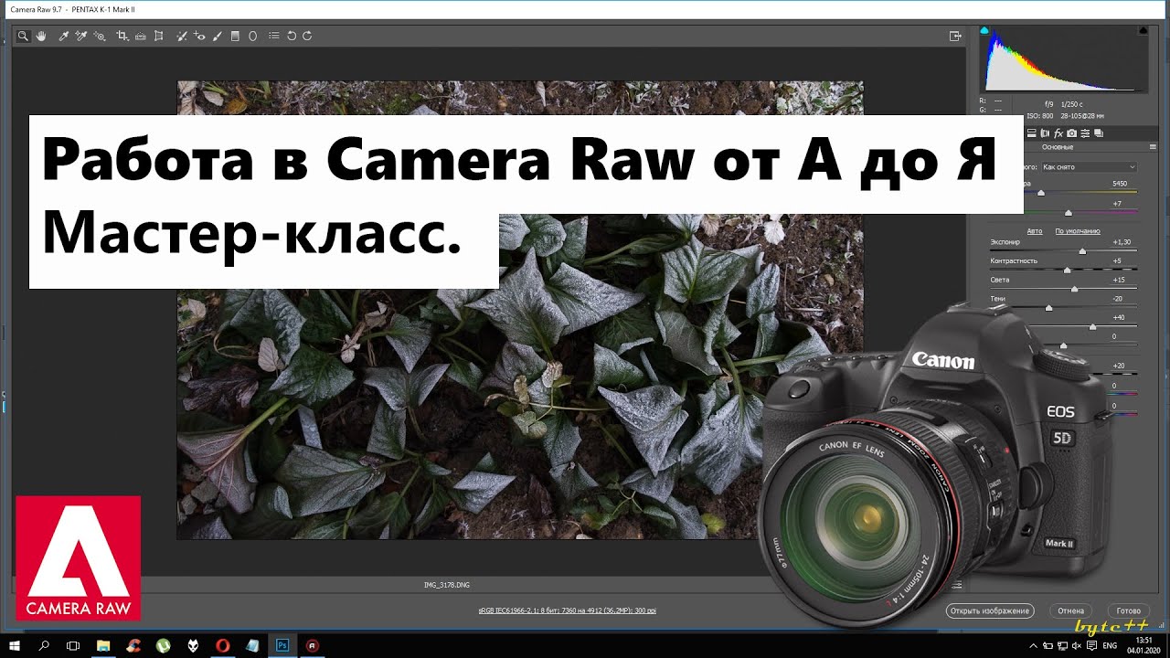Click the exposure value field +1,30
Viewport: 1170px width, 658px height.
(1122, 242)
